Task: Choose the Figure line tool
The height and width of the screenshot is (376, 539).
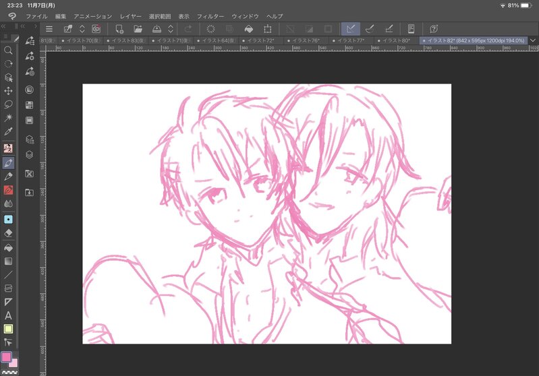Action: click(x=8, y=275)
